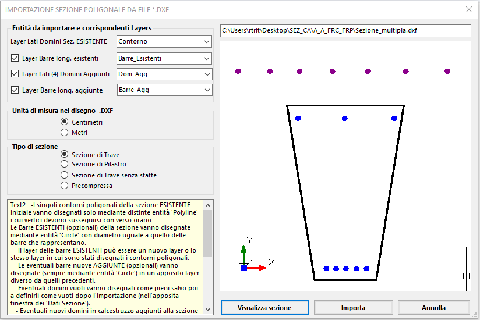This screenshot has height=320, width=480.
Task: Select Centimetri unit radio button
Action: [x=64, y=122]
